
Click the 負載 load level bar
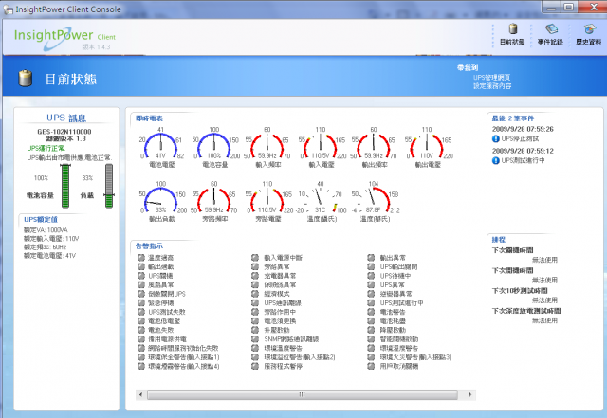click(109, 186)
